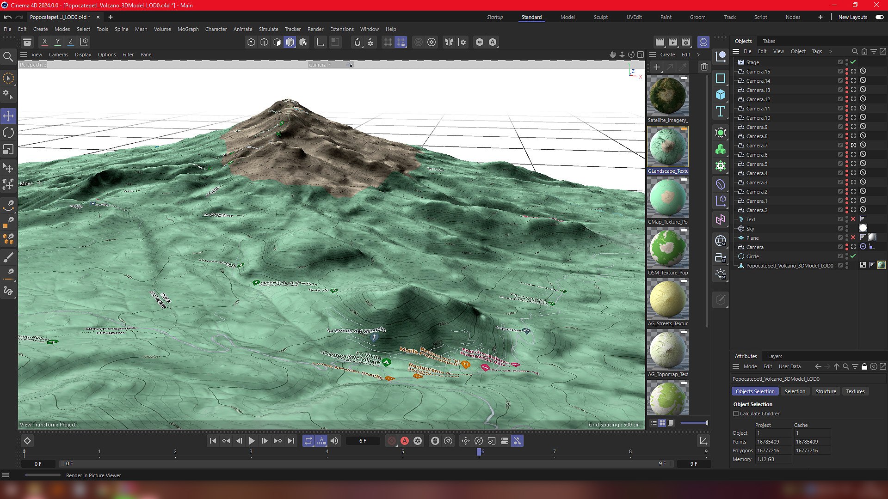This screenshot has width=888, height=499.
Task: Select the Rotate tool in left toolbar
Action: tap(8, 133)
